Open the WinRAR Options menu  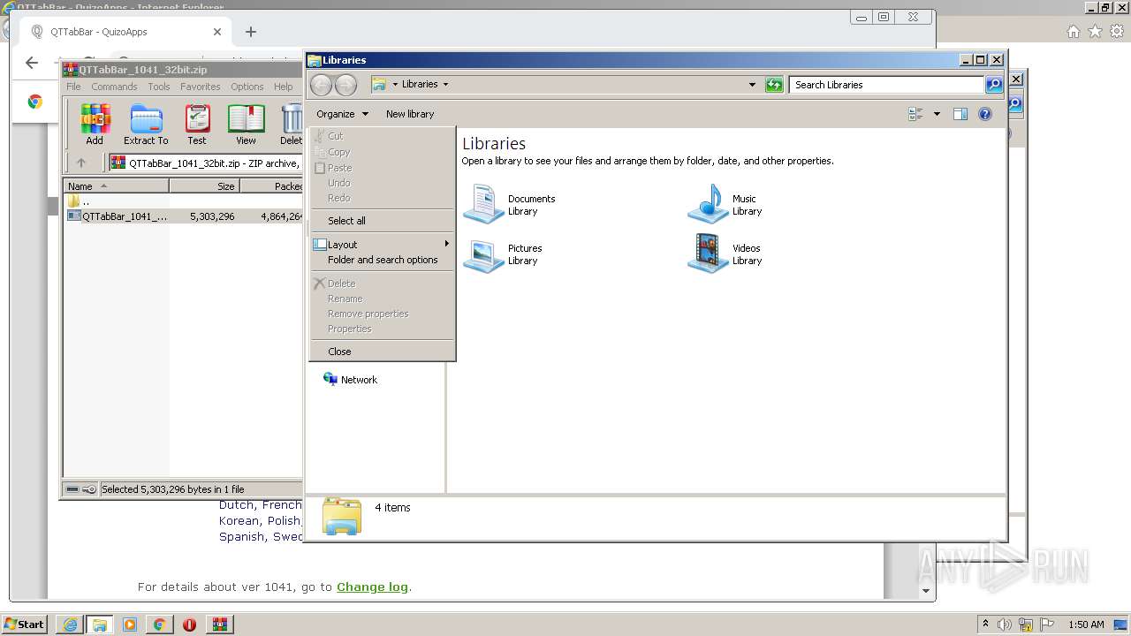coord(247,87)
